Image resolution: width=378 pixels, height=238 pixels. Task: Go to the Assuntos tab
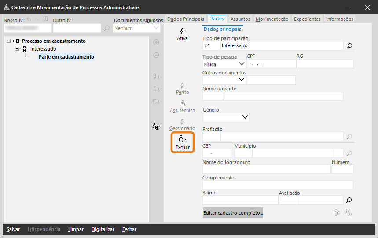point(240,19)
